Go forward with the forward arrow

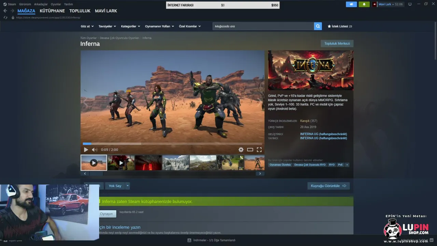tap(12, 11)
